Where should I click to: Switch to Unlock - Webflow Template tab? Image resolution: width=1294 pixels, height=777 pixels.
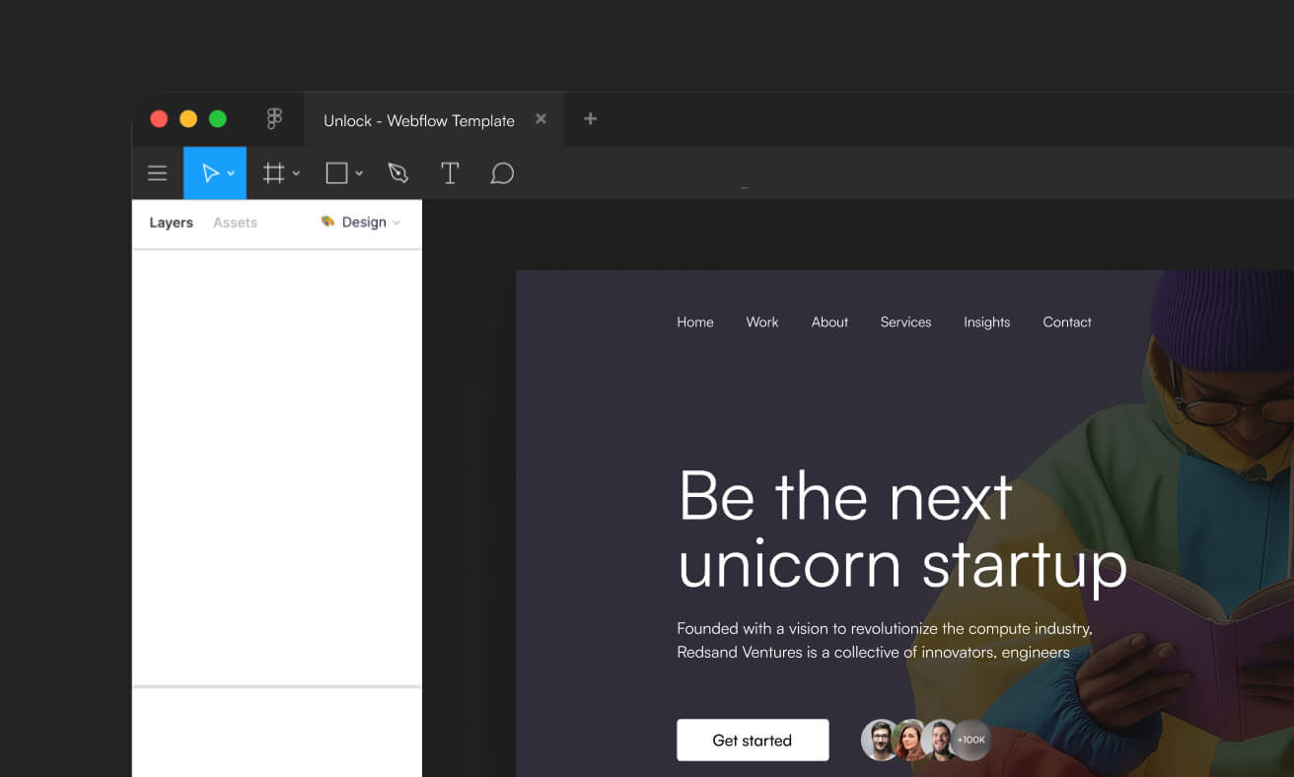pos(419,120)
